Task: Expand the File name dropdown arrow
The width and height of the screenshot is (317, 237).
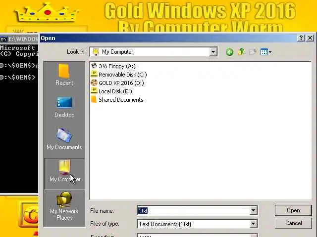Action: pyautogui.click(x=253, y=211)
